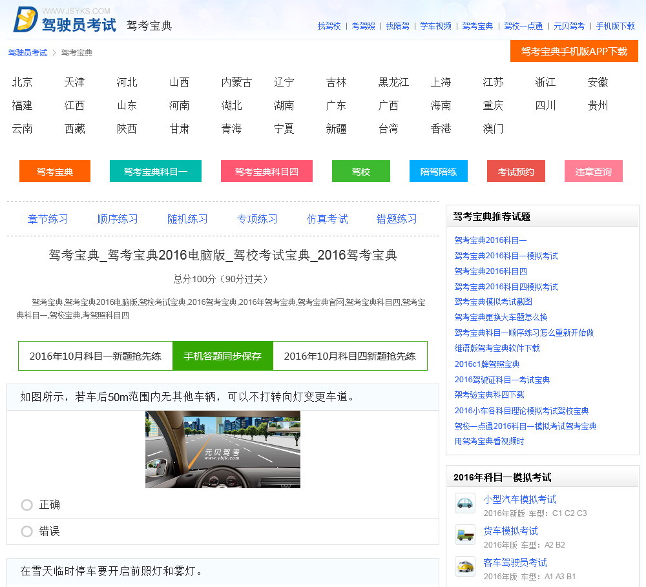
Task: Select province 黑龙江
Action: [393, 82]
